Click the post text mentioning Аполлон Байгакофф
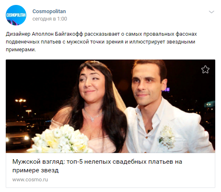The image size is (221, 192). (x=101, y=42)
